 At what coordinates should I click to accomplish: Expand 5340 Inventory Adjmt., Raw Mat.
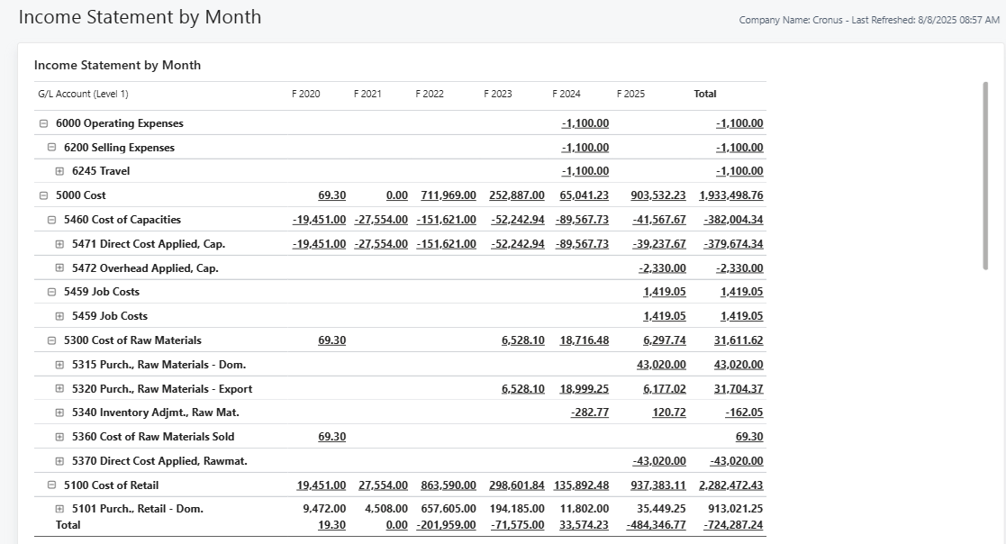(x=59, y=413)
